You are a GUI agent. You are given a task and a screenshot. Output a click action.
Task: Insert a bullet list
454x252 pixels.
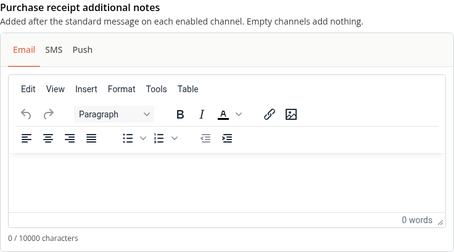pyautogui.click(x=128, y=138)
